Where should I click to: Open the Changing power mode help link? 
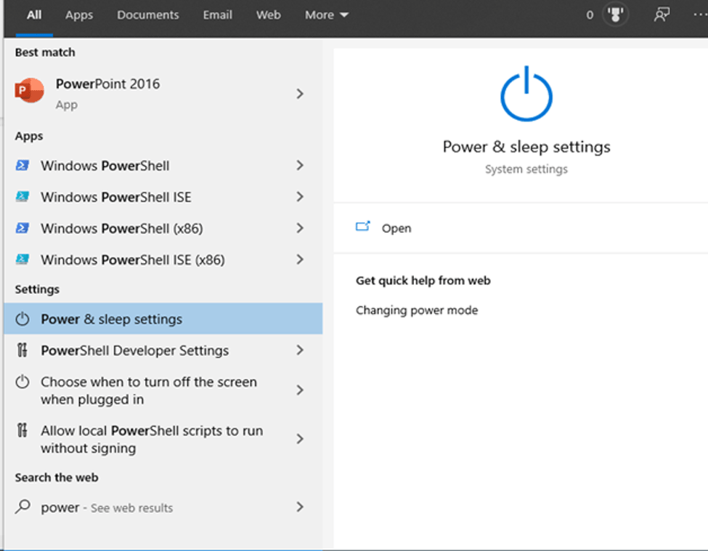coord(417,310)
